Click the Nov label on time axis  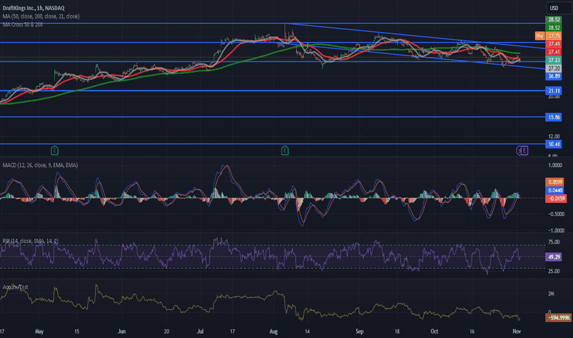tap(516, 331)
